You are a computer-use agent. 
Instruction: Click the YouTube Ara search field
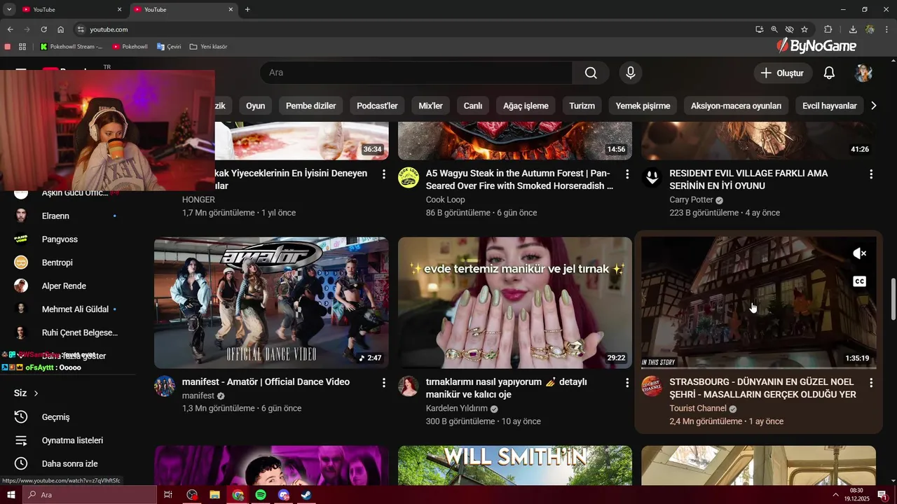click(x=416, y=73)
